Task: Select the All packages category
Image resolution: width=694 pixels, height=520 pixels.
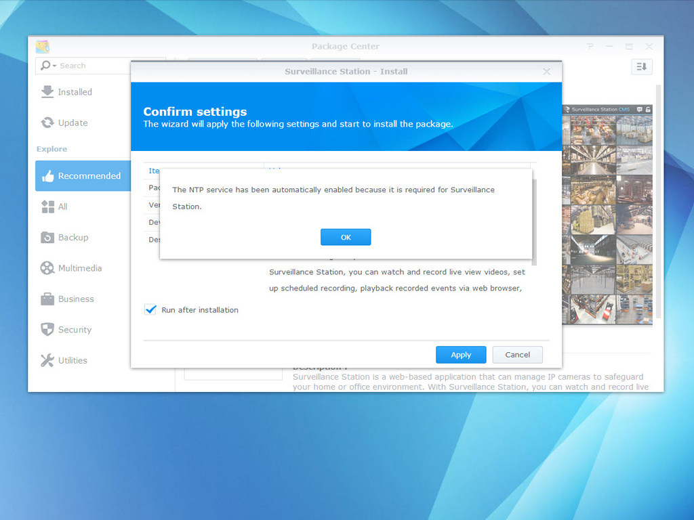Action: 83,207
